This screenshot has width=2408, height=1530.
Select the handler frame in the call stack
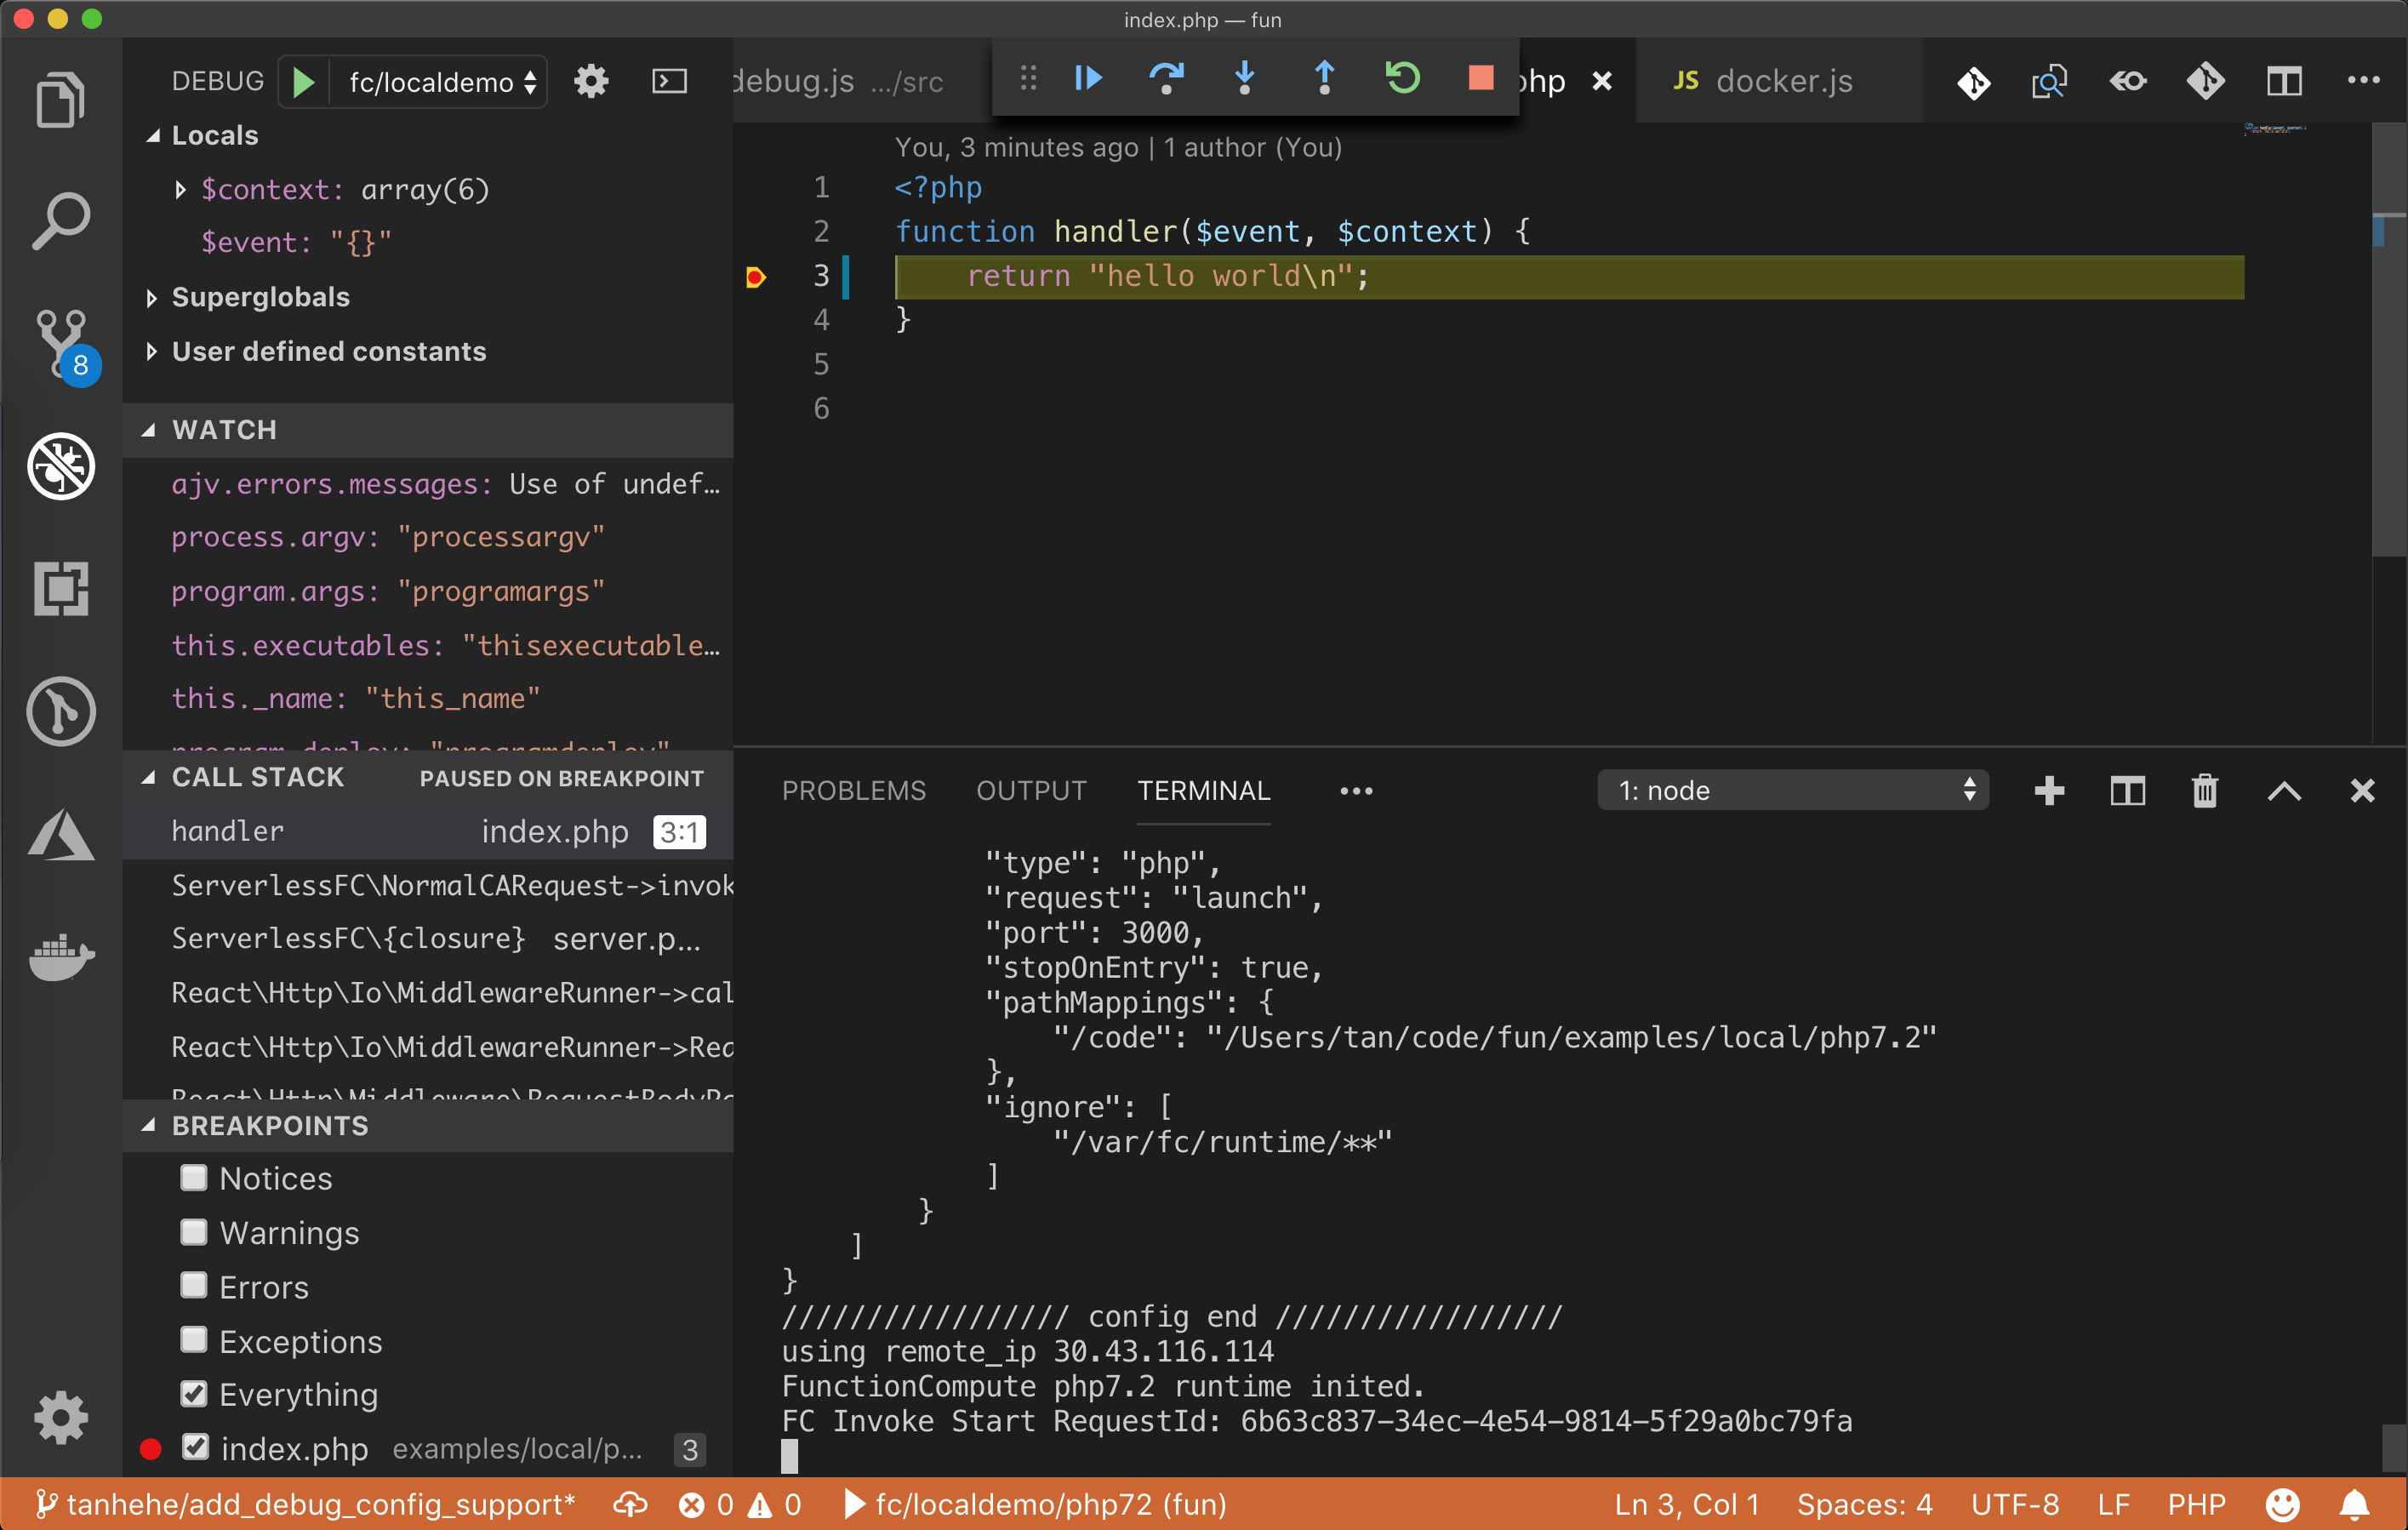point(228,831)
